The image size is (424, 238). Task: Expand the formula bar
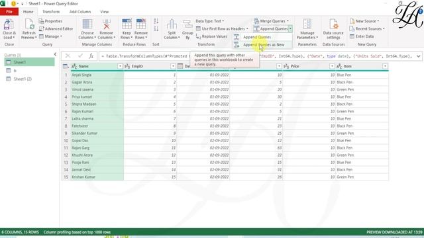pos(418,56)
